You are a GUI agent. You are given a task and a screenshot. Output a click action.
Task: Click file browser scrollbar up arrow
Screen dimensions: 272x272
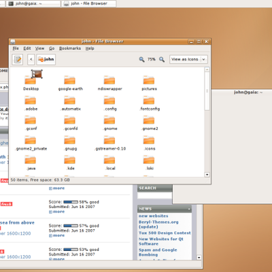pyautogui.click(x=207, y=69)
